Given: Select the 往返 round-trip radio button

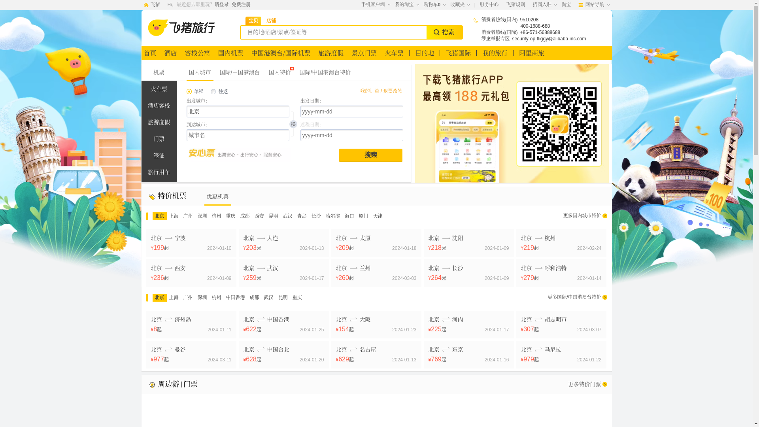Looking at the screenshot, I should point(213,92).
